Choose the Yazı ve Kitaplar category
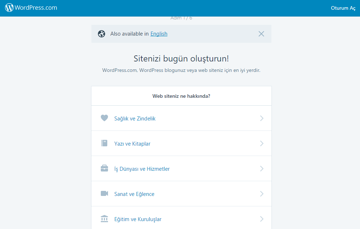Screen dimensions: 360x229 pos(181,143)
